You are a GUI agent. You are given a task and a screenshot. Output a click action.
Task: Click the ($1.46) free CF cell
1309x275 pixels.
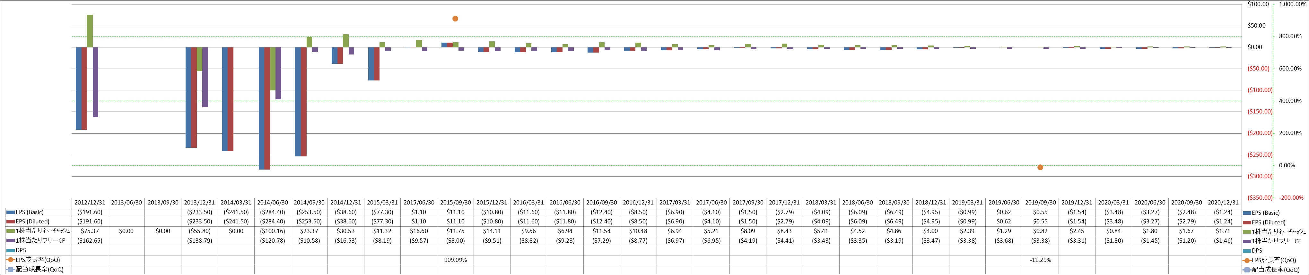[1223, 240]
